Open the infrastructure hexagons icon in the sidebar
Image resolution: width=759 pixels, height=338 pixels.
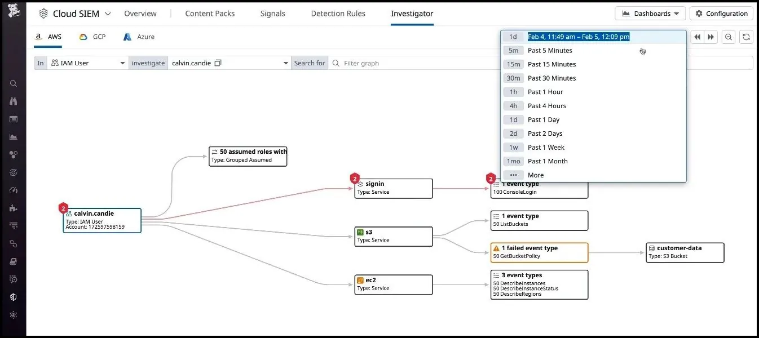(x=14, y=154)
